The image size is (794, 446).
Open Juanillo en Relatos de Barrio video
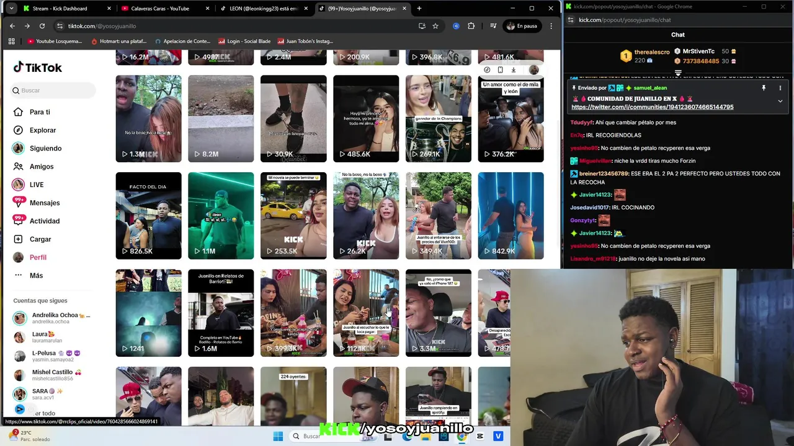tap(221, 313)
